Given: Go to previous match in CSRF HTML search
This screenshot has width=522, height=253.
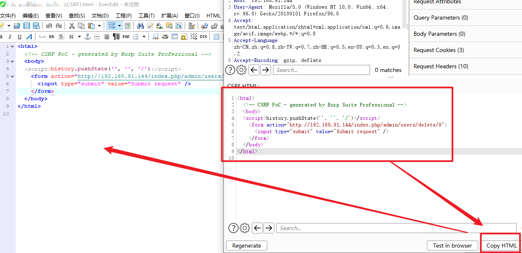Looking at the screenshot, I should (257, 228).
